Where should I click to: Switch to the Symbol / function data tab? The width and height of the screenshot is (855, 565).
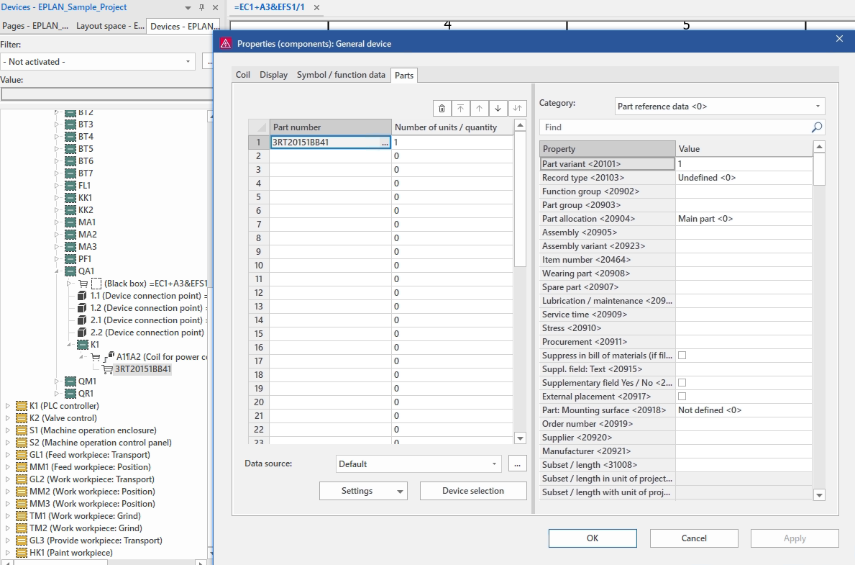(341, 75)
